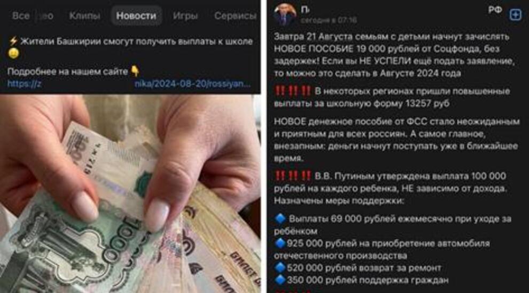This screenshot has height=293, width=529.
Task: Click the pointing-down hand emoji after сайте
Action: pos(135,71)
